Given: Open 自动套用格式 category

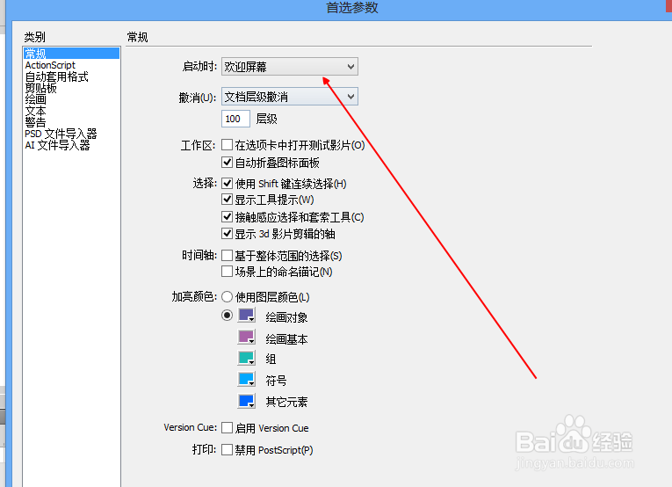Looking at the screenshot, I should 56,76.
